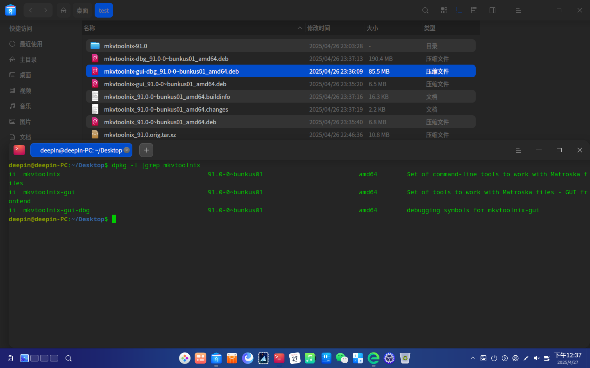Open 图片 in the sidebar
The image size is (590, 368).
25,121
